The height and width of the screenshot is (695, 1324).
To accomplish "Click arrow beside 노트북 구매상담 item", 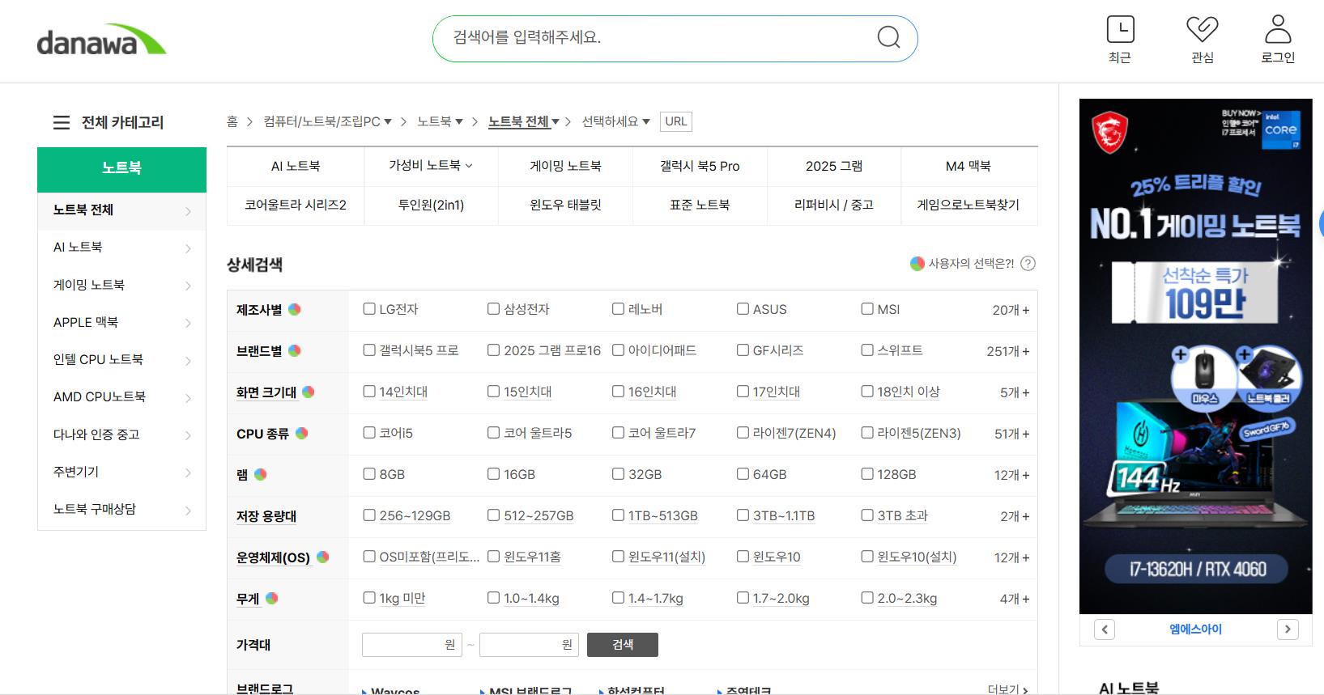I will (188, 511).
